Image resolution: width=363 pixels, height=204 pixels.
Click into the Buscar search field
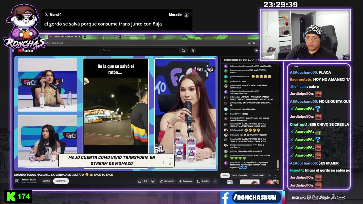click(139, 50)
